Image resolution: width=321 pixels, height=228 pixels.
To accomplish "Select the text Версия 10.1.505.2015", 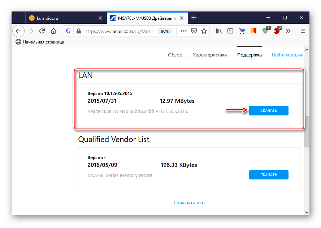I will pyautogui.click(x=110, y=94).
